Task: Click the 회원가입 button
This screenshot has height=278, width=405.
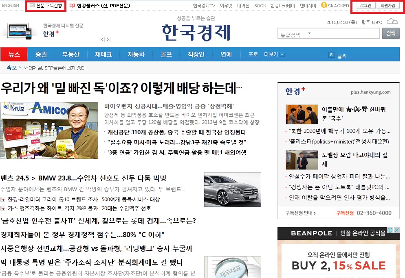Action: tap(388, 5)
